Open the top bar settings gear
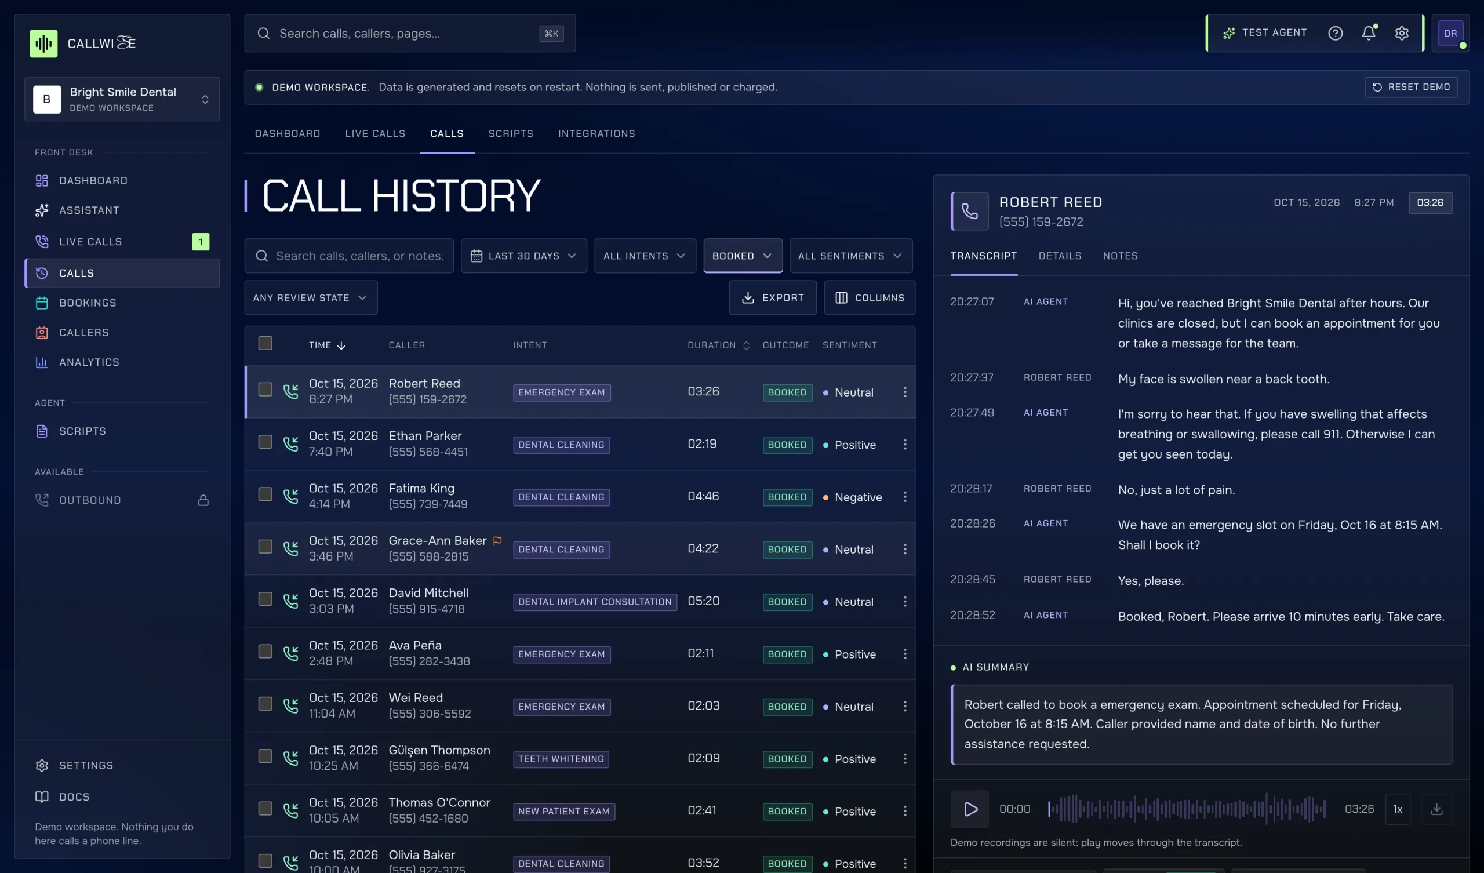 1402,33
